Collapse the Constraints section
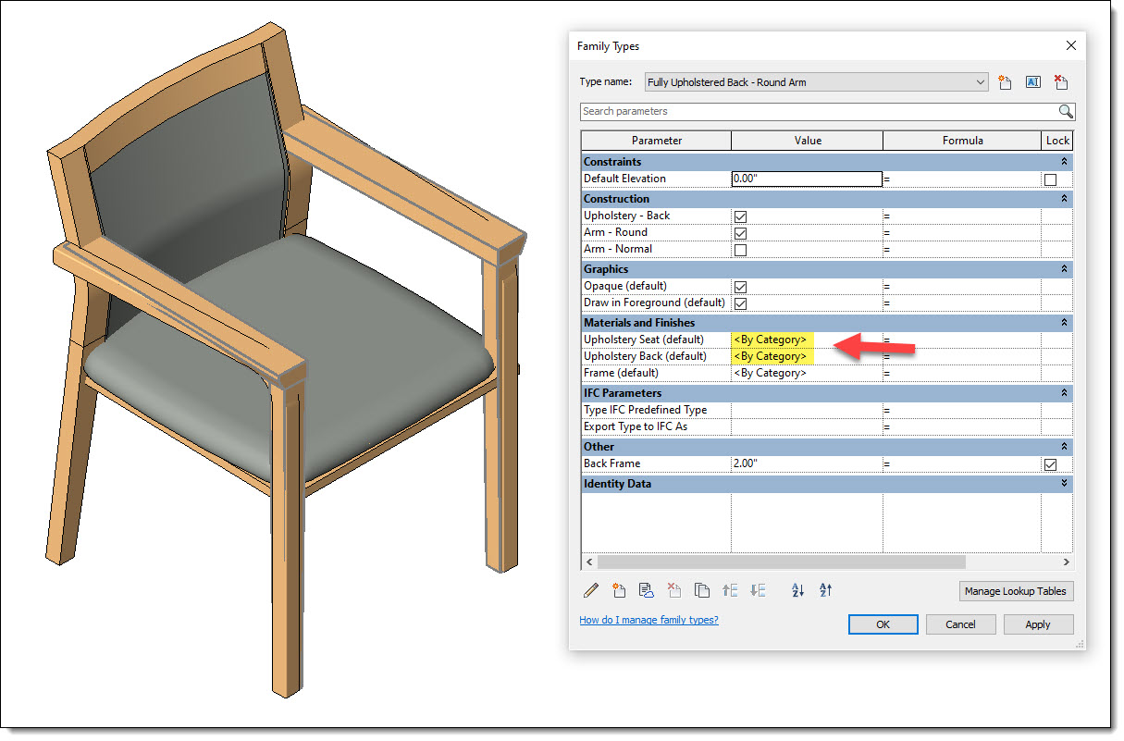 1063,161
